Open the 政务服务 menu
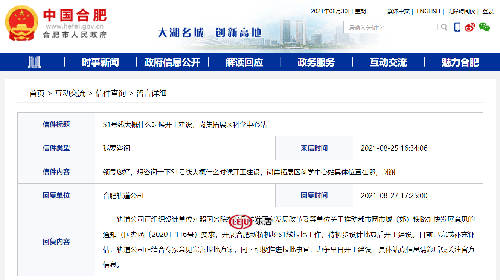 (316, 62)
